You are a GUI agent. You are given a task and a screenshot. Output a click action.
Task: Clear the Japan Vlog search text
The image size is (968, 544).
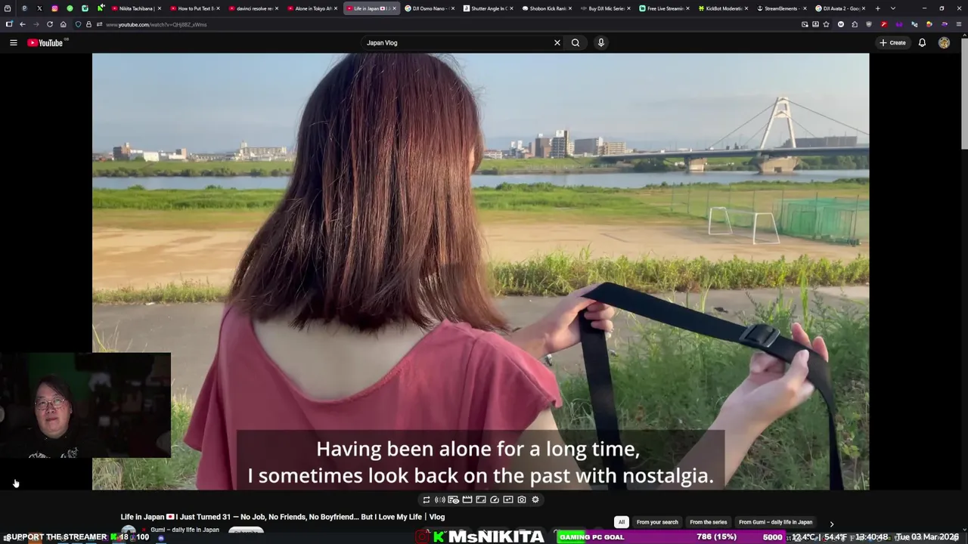[x=557, y=42]
